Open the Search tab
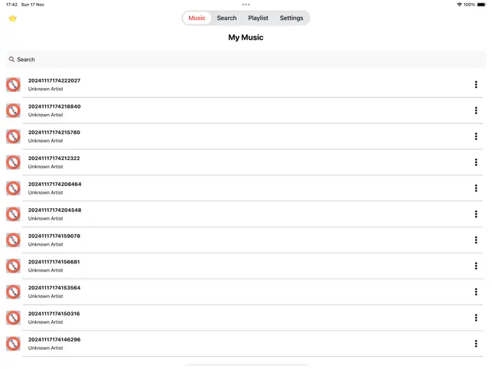Viewport: 492px width, 369px height. (x=226, y=18)
